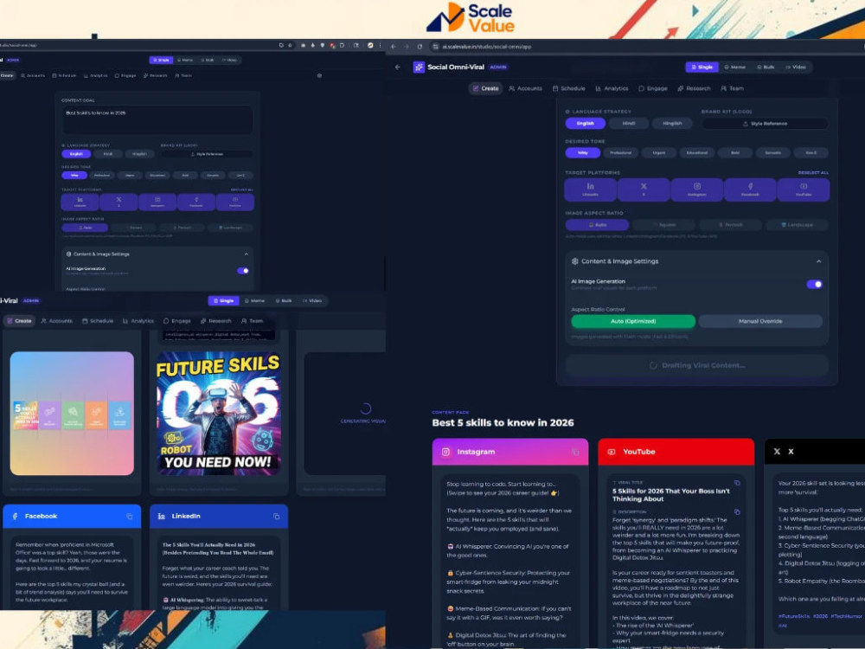Open the Engage tab in right window

coord(652,88)
